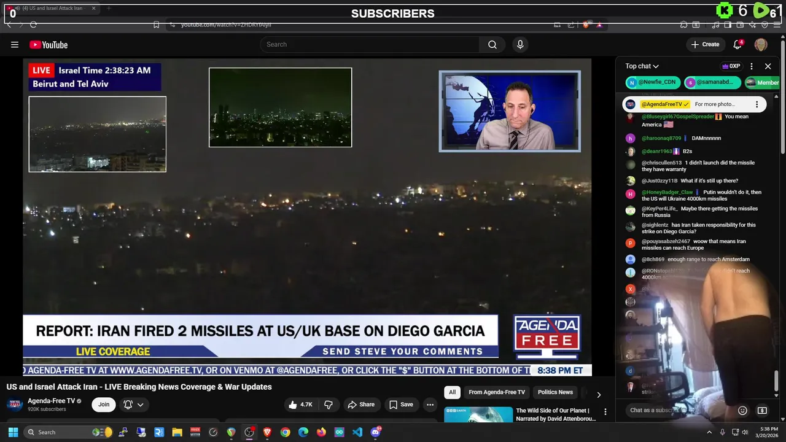Open the account avatar menu
786x442 pixels.
tap(761, 44)
